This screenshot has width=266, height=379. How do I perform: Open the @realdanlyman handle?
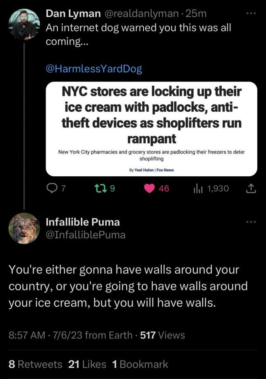pyautogui.click(x=141, y=14)
